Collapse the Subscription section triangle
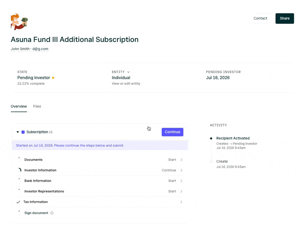The image size is (306, 241). (x=18, y=132)
